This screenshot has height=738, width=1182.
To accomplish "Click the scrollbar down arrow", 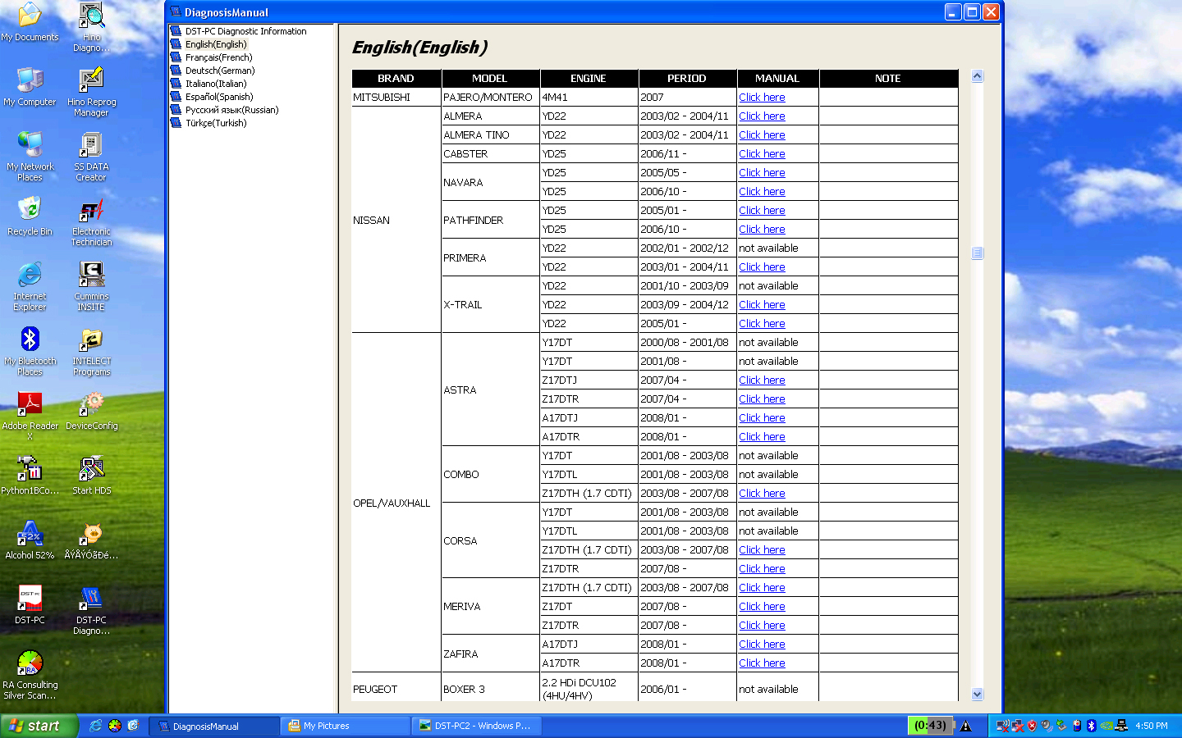I will click(x=977, y=695).
